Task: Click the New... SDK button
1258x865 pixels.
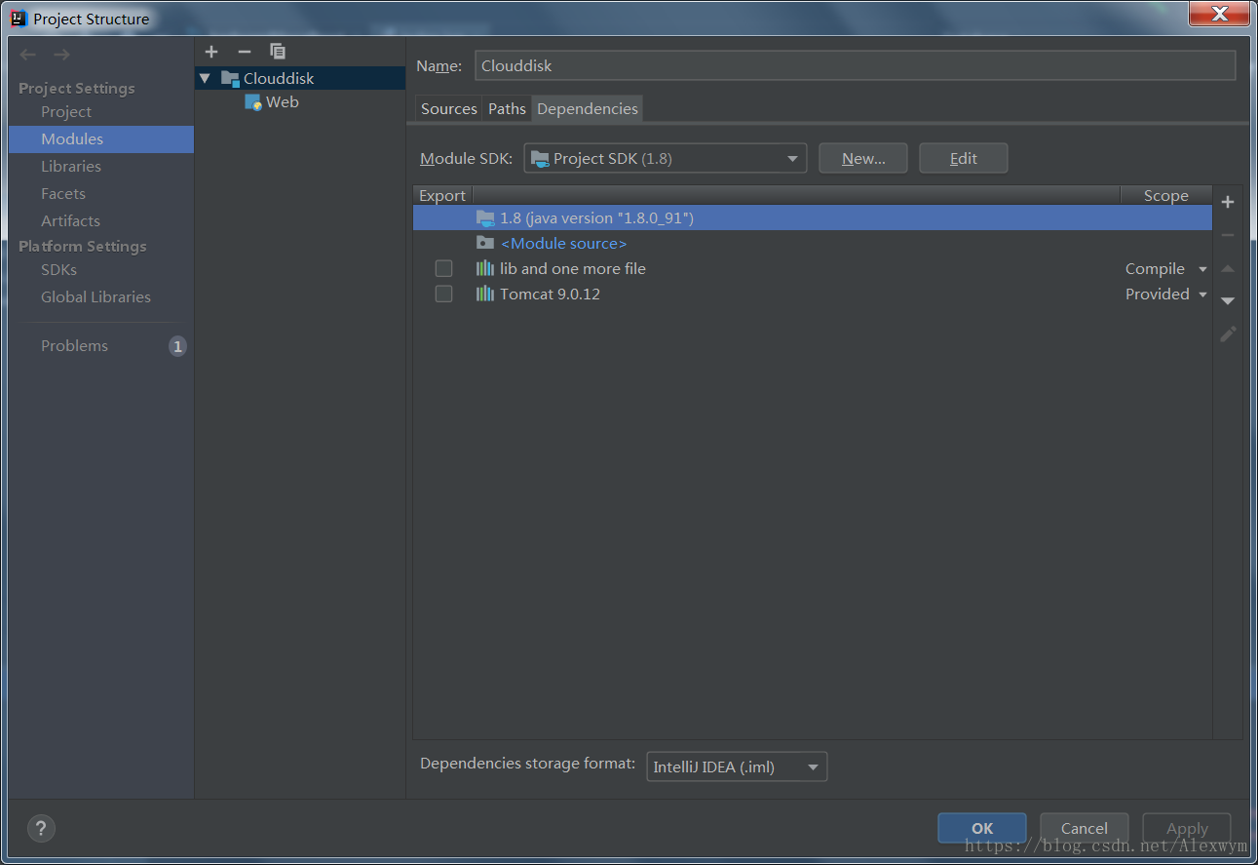Action: click(863, 158)
